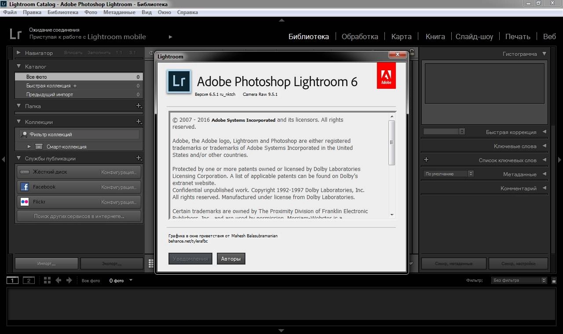563x334 pixels.
Task: Switch to main window display 1
Action: click(x=12, y=280)
